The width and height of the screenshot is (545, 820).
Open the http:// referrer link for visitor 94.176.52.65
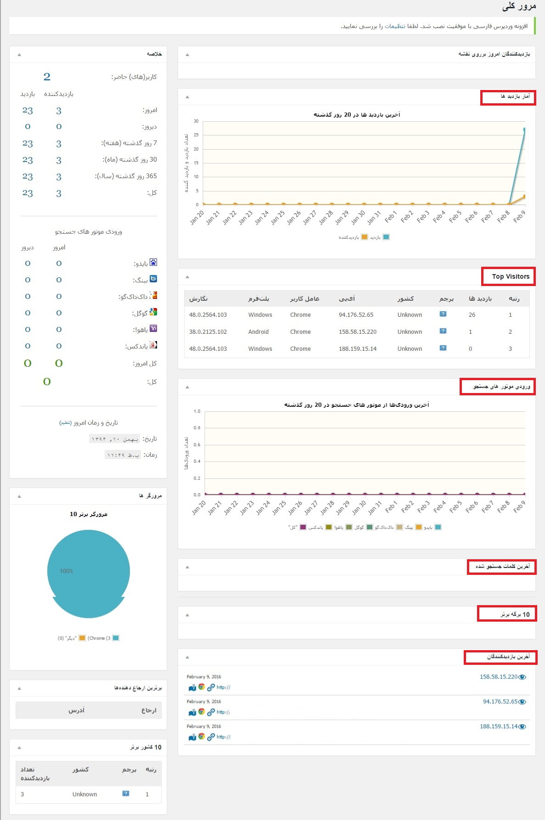coord(224,712)
